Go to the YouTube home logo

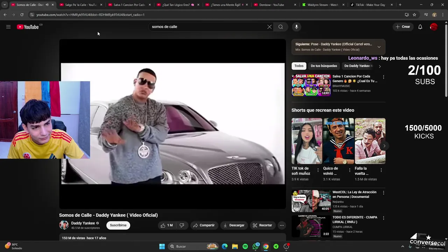point(28,27)
